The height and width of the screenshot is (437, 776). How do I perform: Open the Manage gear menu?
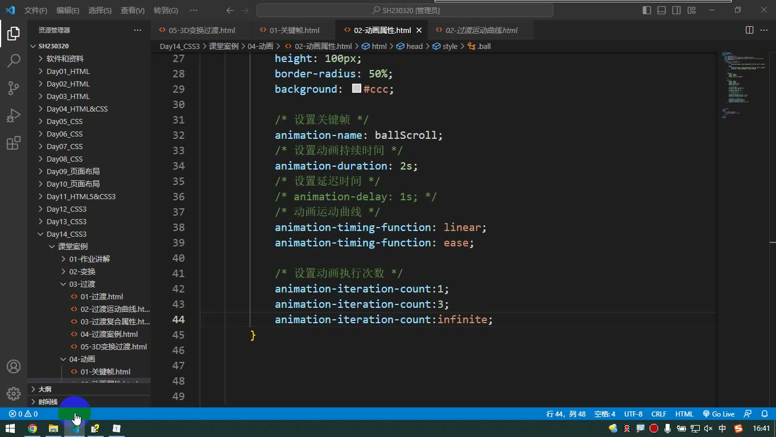pyautogui.click(x=14, y=394)
